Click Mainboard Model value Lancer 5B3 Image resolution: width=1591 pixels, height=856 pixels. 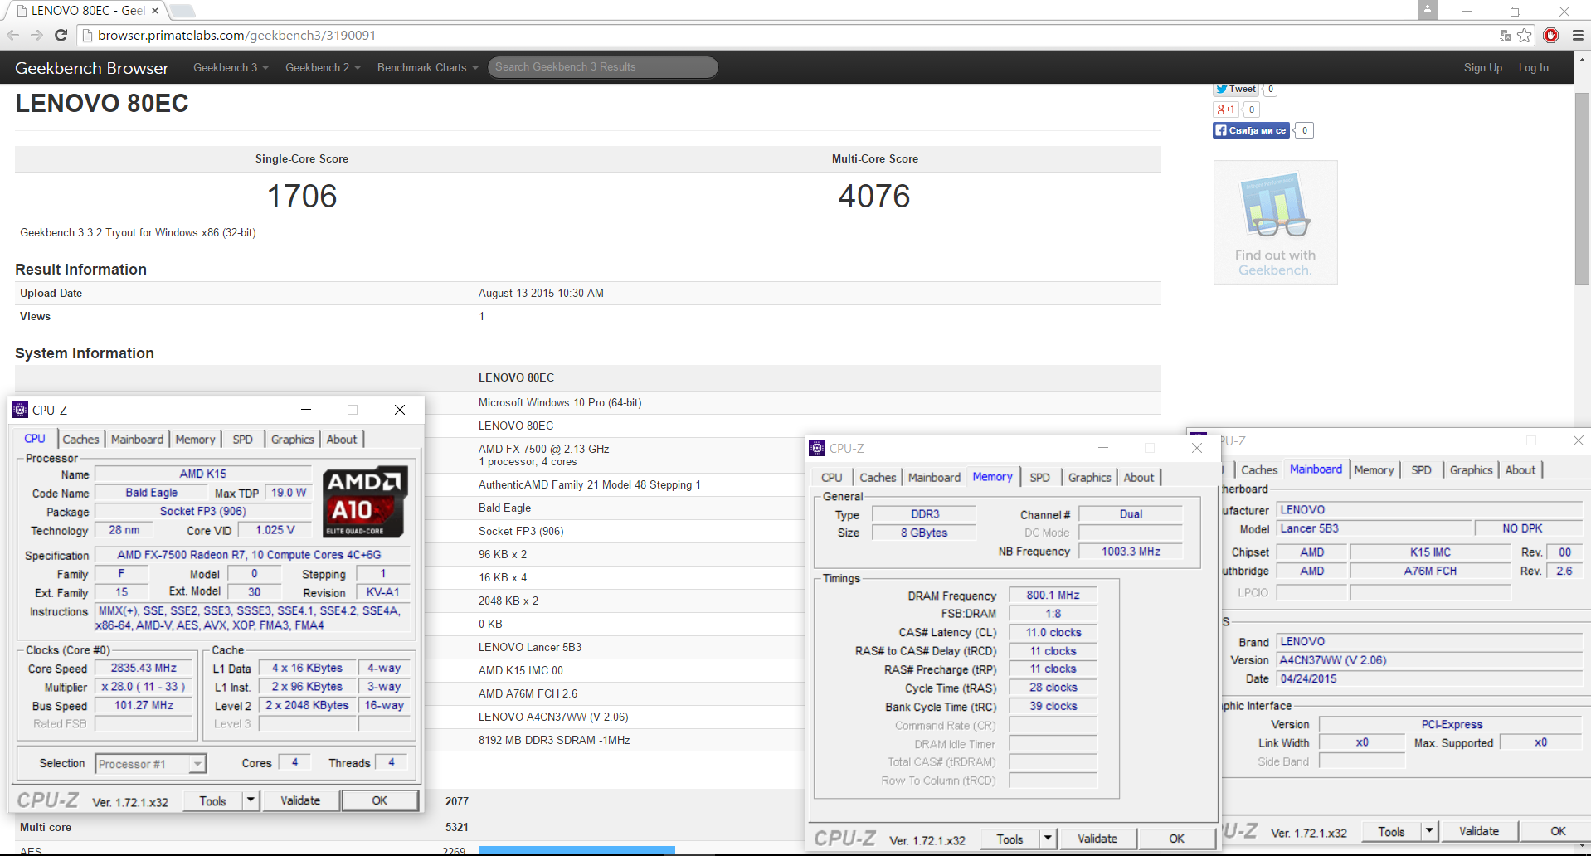tap(1374, 528)
